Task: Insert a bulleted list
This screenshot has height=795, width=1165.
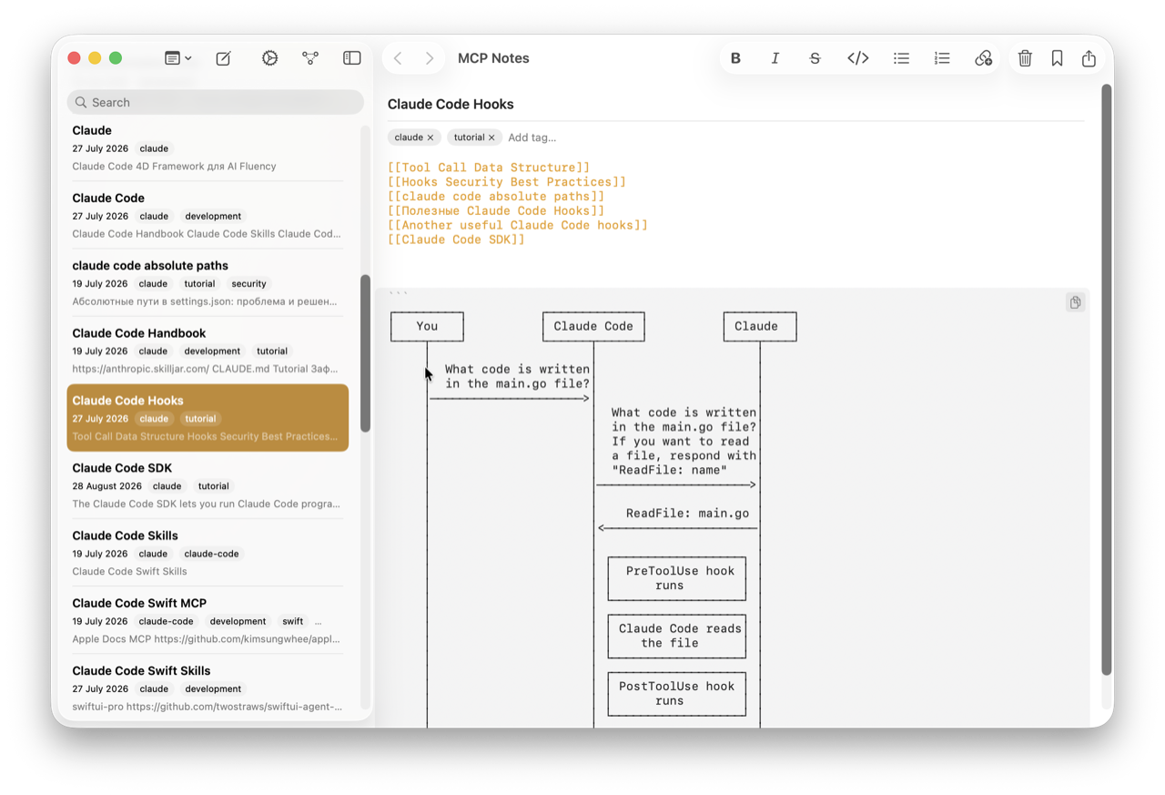Action: pyautogui.click(x=901, y=58)
